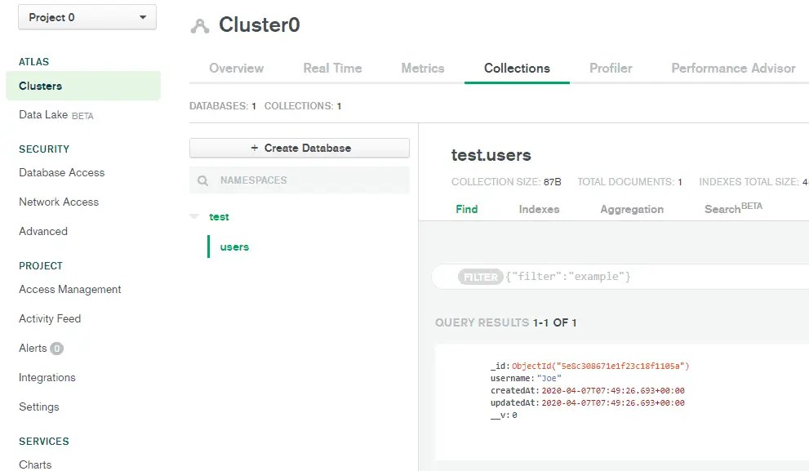Viewport: 809px width, 471px height.
Task: Click the Create Database button
Action: pos(300,148)
